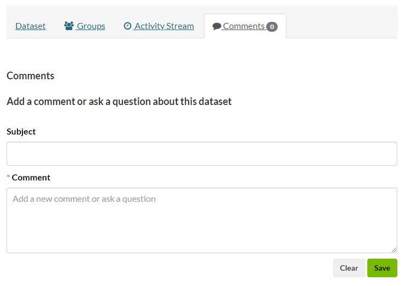
Task: Click the users icon beside Groups
Action: (x=69, y=26)
